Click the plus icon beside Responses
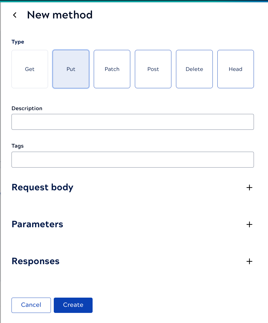The image size is (268, 323). click(x=249, y=261)
